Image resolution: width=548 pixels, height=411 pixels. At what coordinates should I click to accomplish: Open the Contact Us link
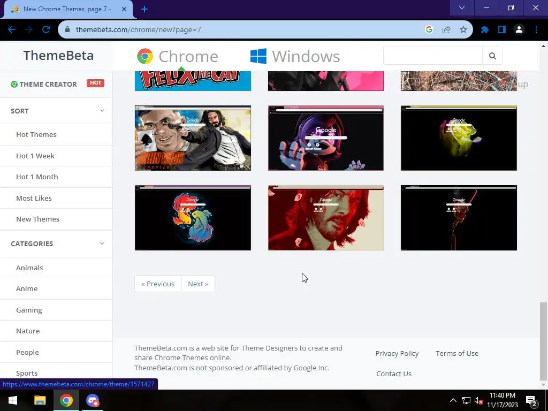tap(394, 374)
